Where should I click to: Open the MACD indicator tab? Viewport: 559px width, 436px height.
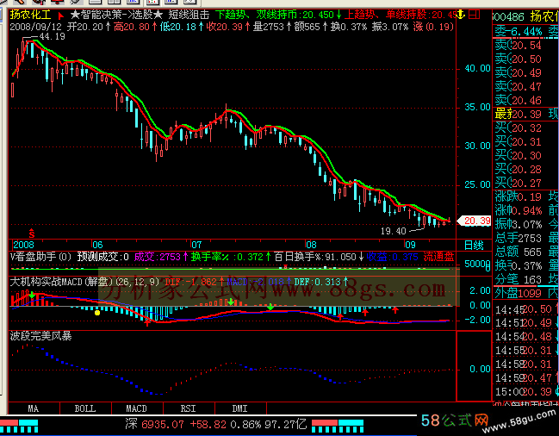[137, 408]
